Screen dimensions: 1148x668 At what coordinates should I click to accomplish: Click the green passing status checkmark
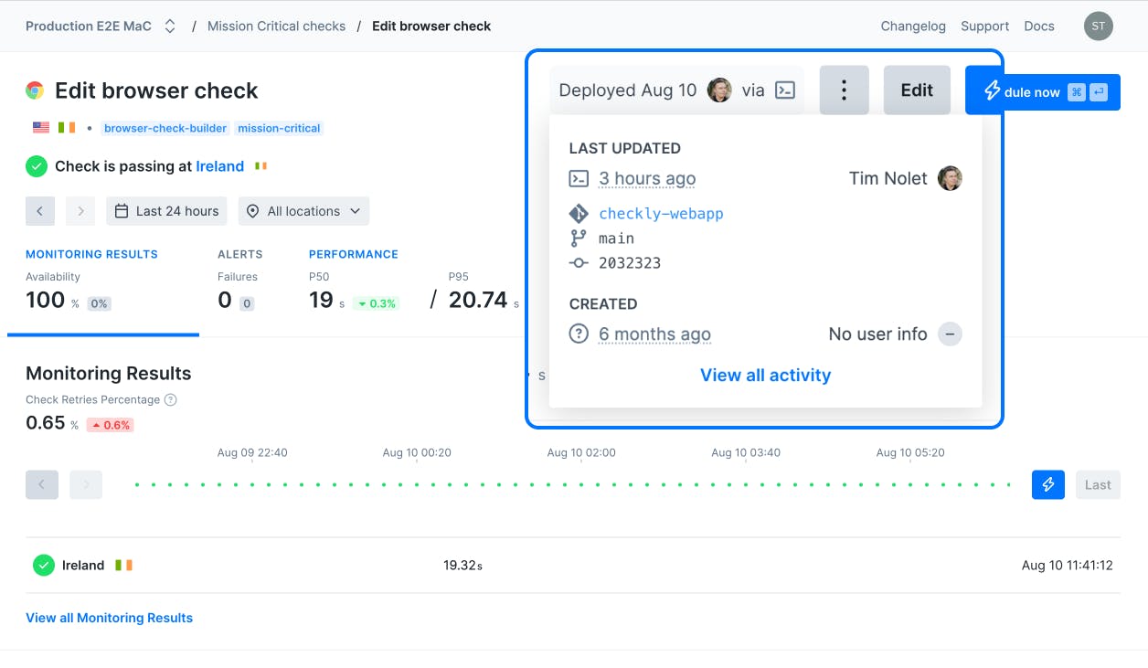(x=37, y=166)
